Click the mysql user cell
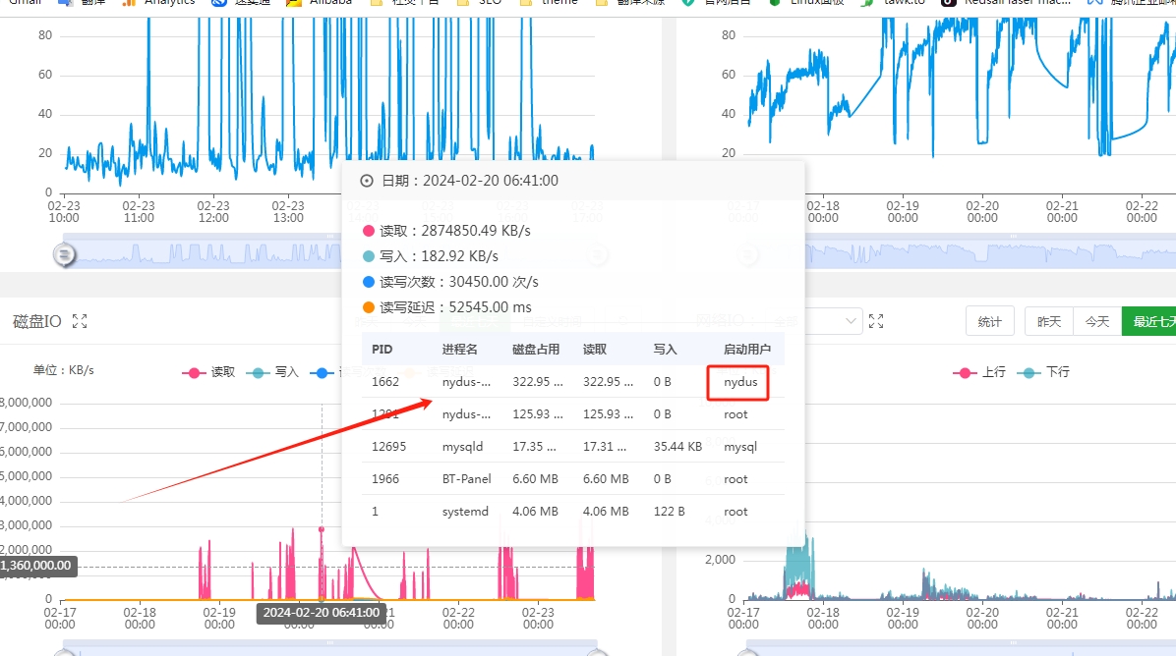This screenshot has width=1176, height=656. 740,447
